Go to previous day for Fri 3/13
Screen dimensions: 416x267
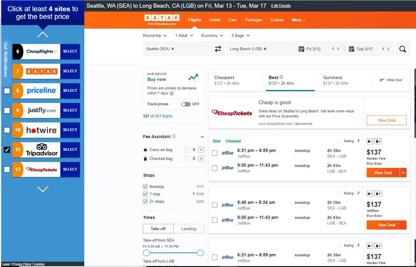tap(333, 49)
